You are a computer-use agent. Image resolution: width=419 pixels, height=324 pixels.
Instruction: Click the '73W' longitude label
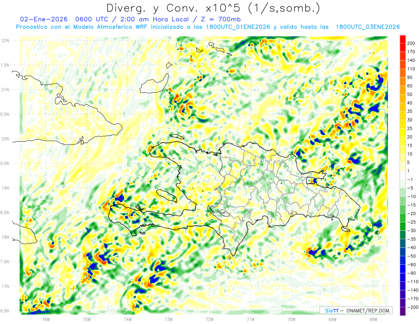[169, 319]
